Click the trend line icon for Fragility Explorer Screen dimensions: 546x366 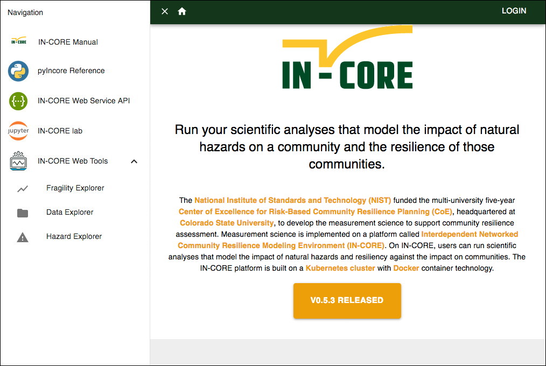(x=23, y=188)
